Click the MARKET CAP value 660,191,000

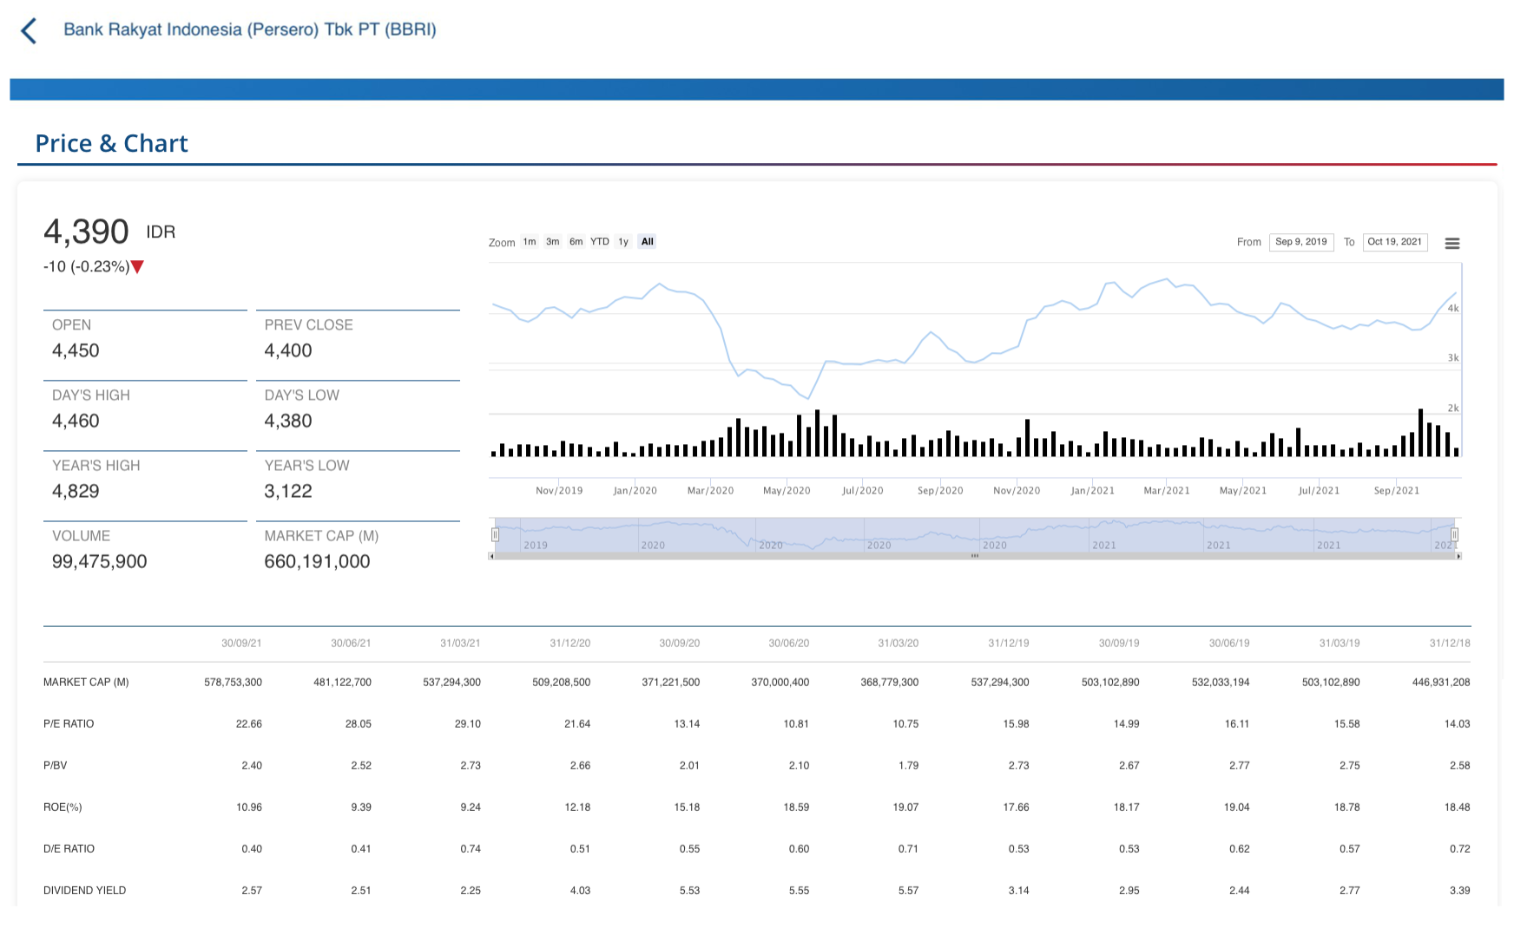pyautogui.click(x=317, y=561)
